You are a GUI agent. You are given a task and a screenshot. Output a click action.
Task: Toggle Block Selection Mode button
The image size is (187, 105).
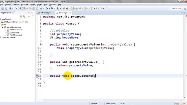click(34, 8)
